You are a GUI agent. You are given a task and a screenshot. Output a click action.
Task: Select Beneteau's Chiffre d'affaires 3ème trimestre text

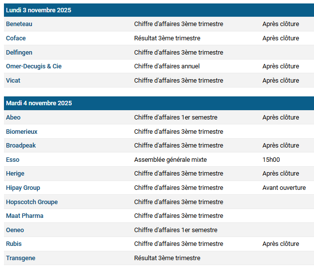(179, 24)
